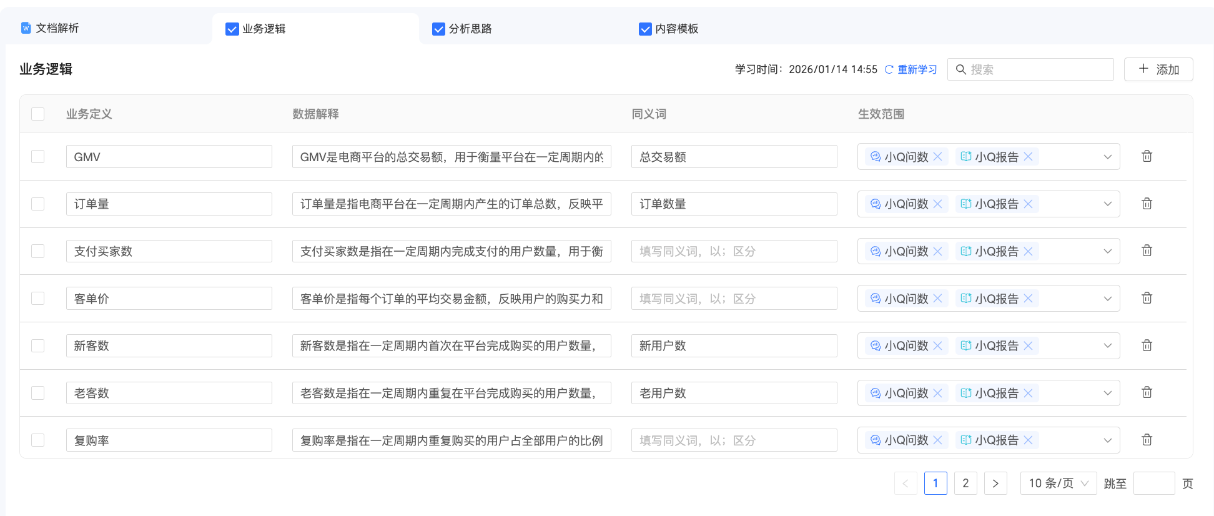Viewport: 1214px width, 516px height.
Task: Delete the 订单量 row with trash icon
Action: [1147, 204]
